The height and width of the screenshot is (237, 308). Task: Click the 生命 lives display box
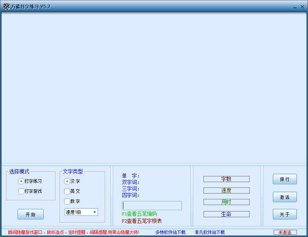pos(226,214)
